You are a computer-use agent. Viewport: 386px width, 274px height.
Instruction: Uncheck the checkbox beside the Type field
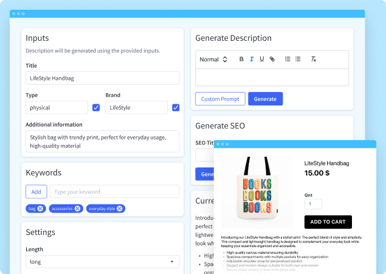tap(96, 108)
